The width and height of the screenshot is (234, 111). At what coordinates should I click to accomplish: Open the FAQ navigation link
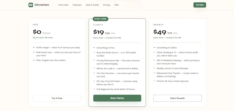point(116,5)
